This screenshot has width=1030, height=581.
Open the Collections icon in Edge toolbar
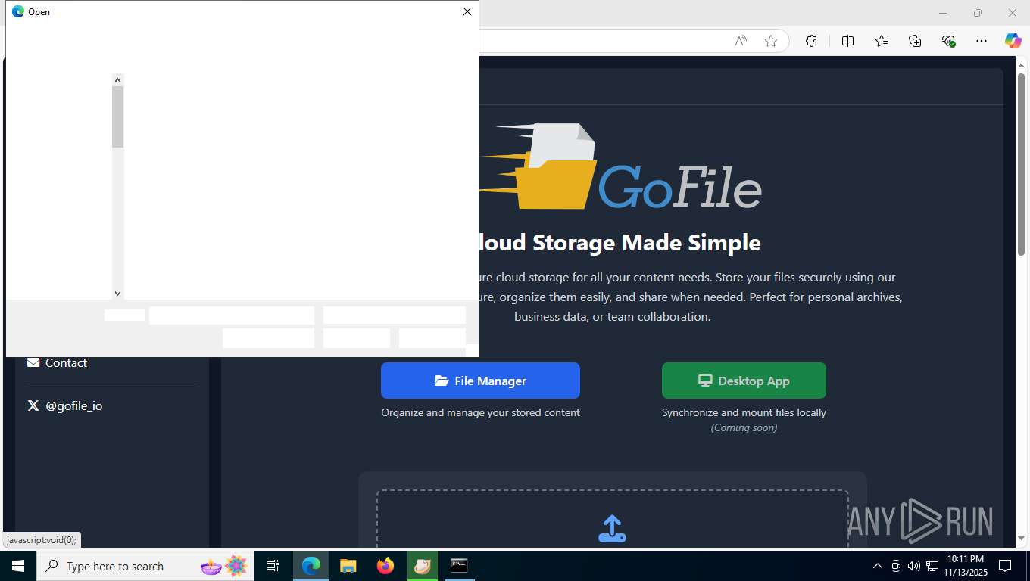pos(915,41)
